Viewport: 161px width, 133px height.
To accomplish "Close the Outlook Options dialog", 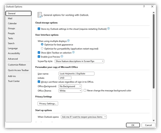I will (x=152, y=7).
